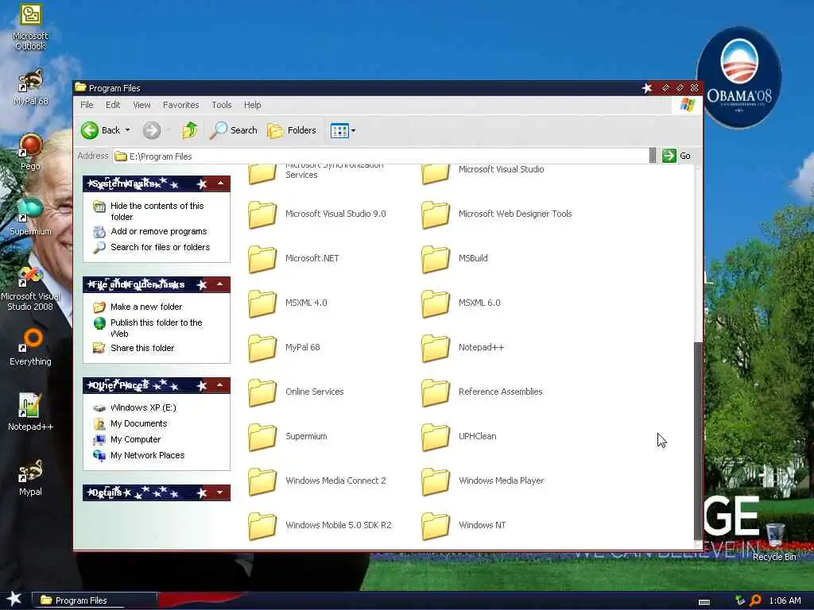Select the Microsoft Web Designer Tools folder
The image size is (814, 610).
tap(497, 214)
